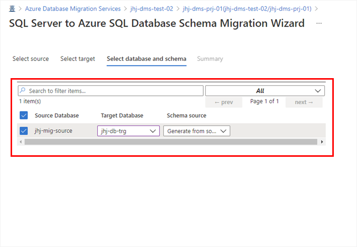
Task: Open the jhj-dms-test-02 breadcrumb link
Action: 152,9
